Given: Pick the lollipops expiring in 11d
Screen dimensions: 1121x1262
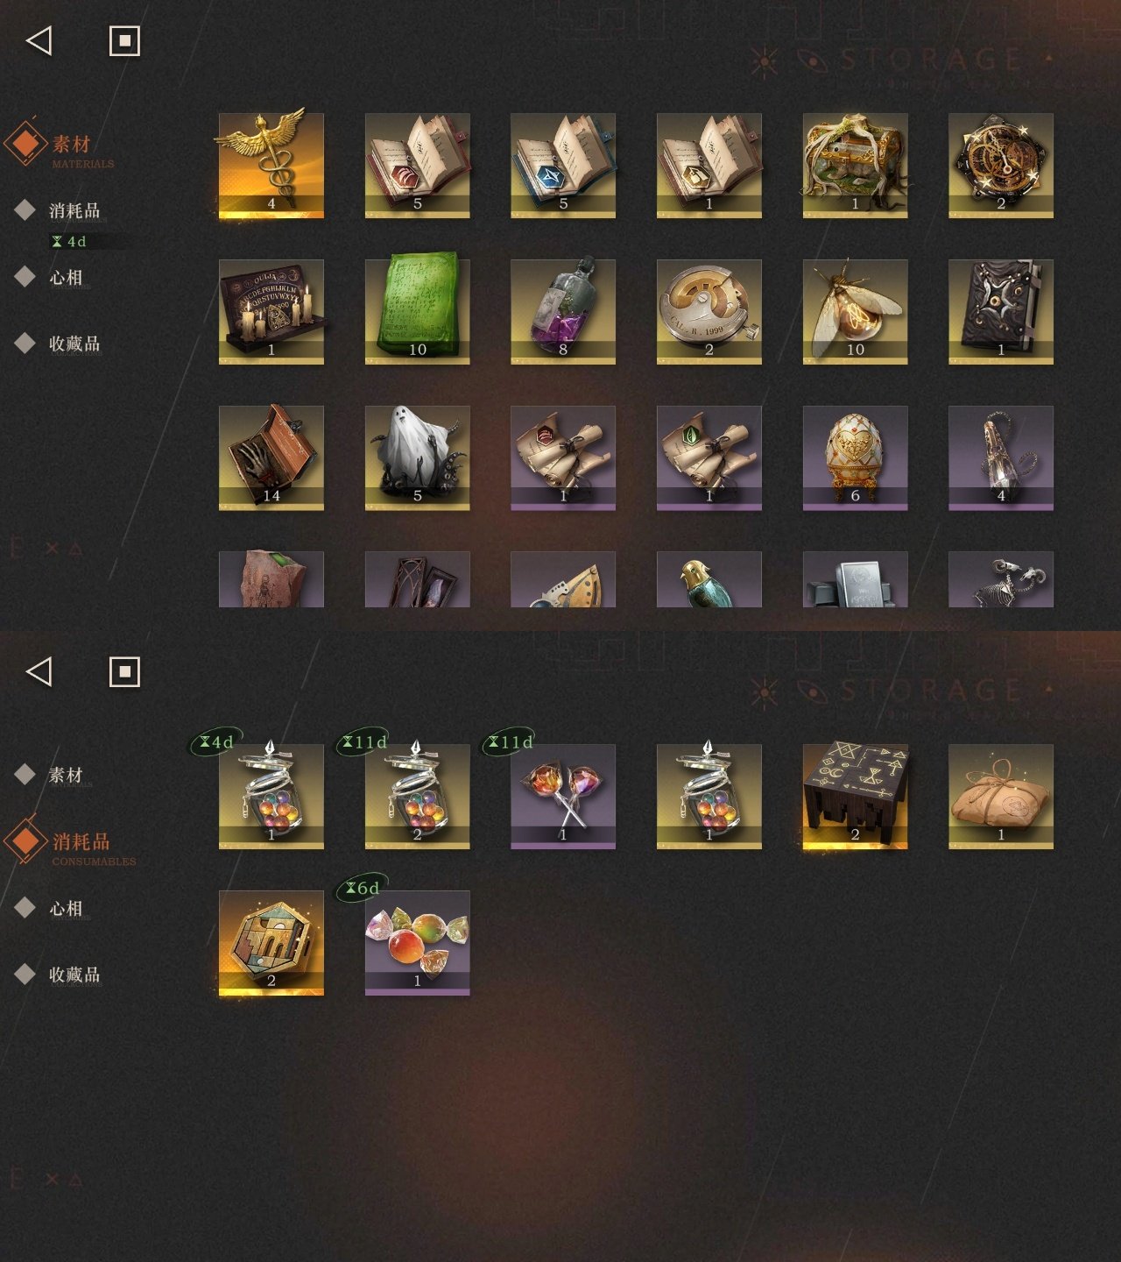Looking at the screenshot, I should (563, 796).
